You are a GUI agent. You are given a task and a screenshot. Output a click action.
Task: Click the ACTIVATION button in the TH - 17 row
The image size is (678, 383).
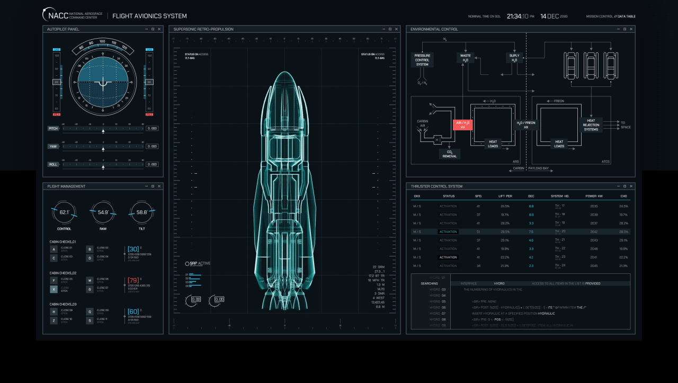coord(448,206)
